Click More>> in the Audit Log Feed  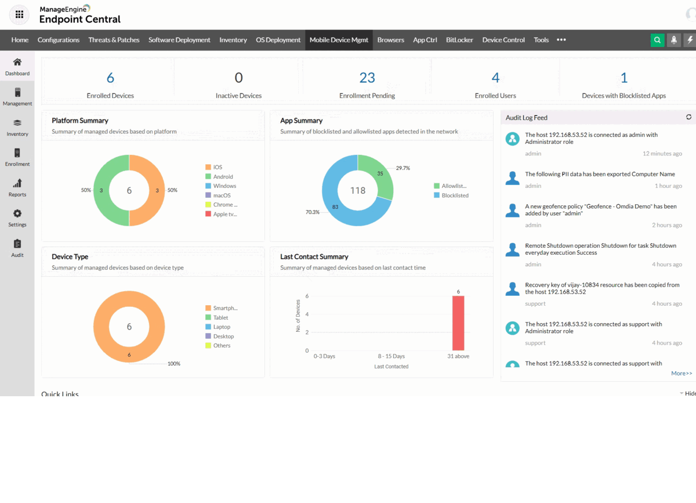pos(681,372)
